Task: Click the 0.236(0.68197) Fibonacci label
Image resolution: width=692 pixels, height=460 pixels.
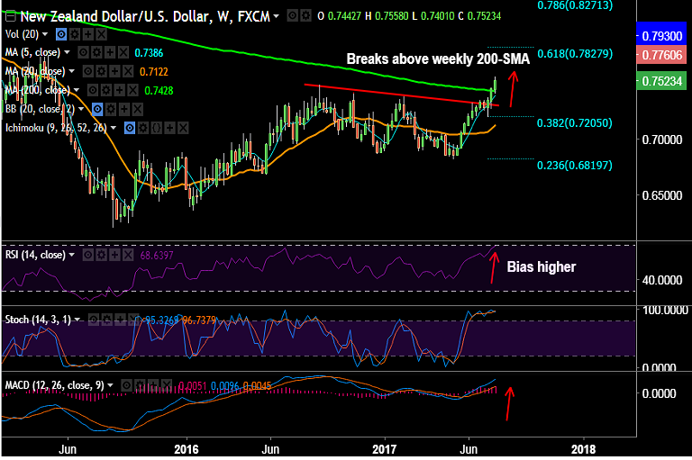Action: pos(575,166)
